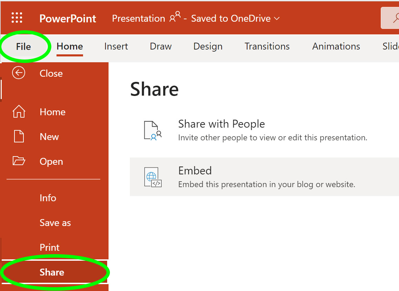Click the shared people icon beside Presentation
Image resolution: width=399 pixels, height=291 pixels.
(175, 17)
